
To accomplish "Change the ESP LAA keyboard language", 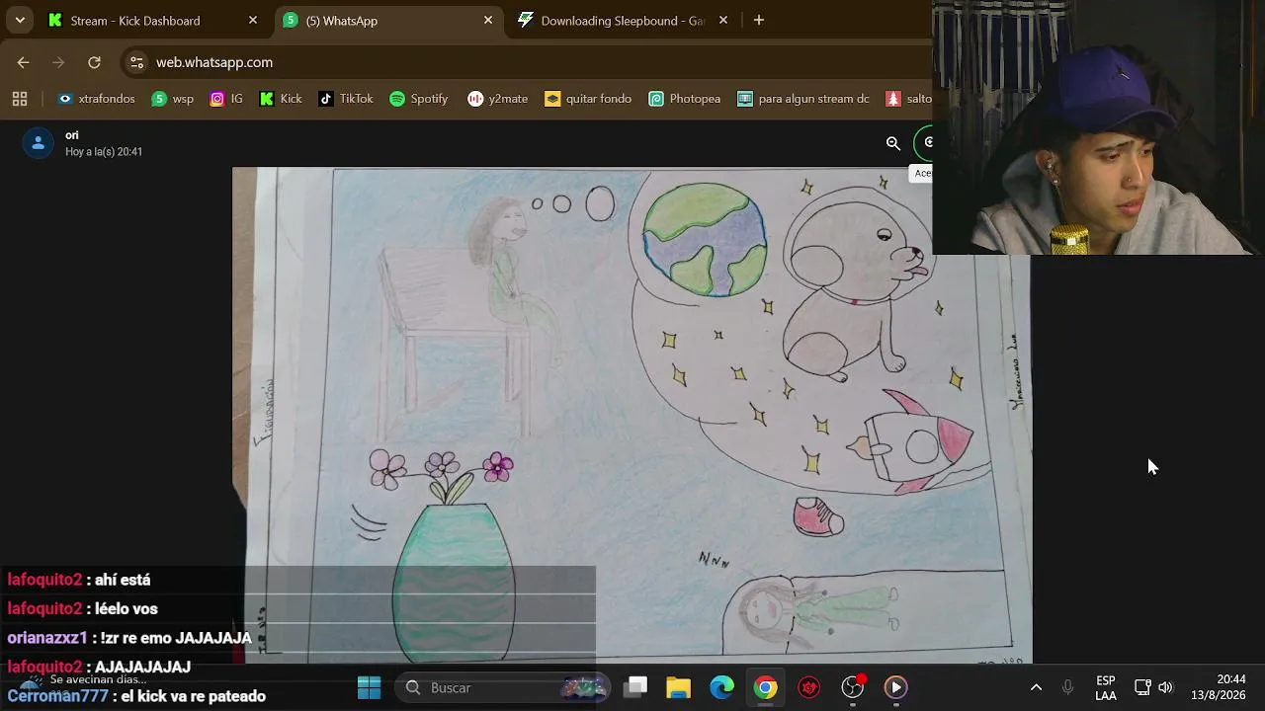I will point(1106,688).
